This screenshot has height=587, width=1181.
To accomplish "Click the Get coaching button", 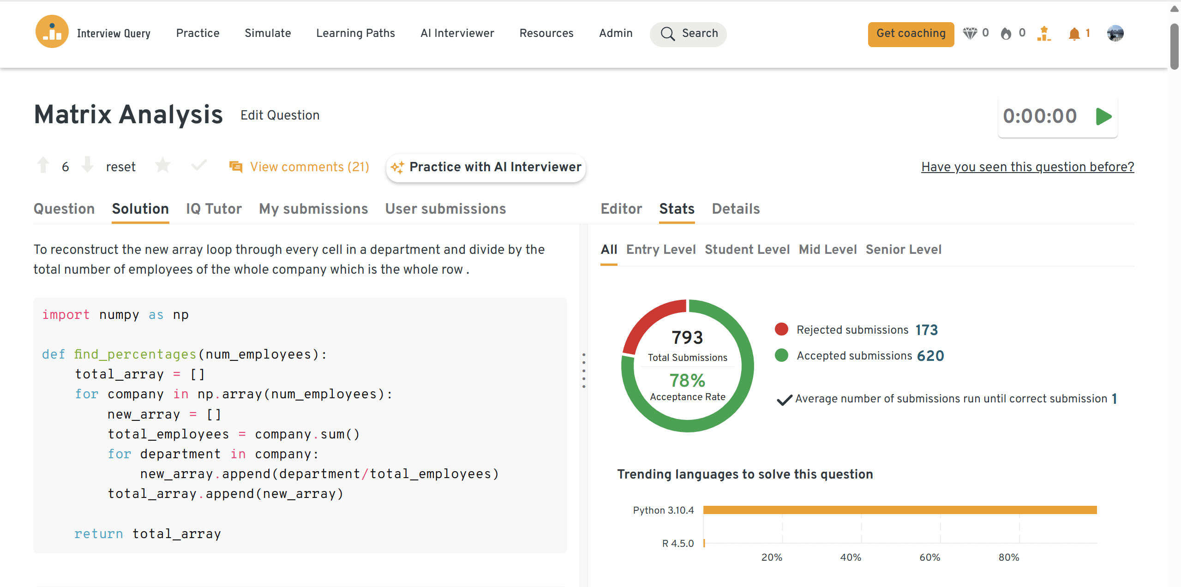I will pyautogui.click(x=911, y=34).
